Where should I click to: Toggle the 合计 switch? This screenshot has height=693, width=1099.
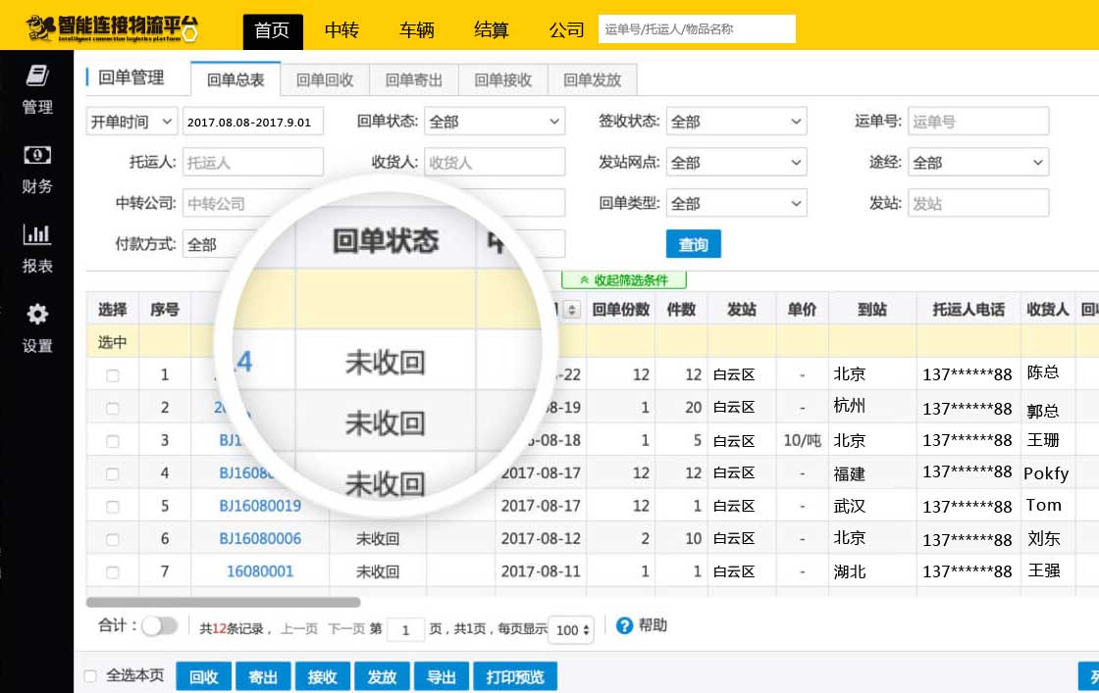(x=160, y=625)
